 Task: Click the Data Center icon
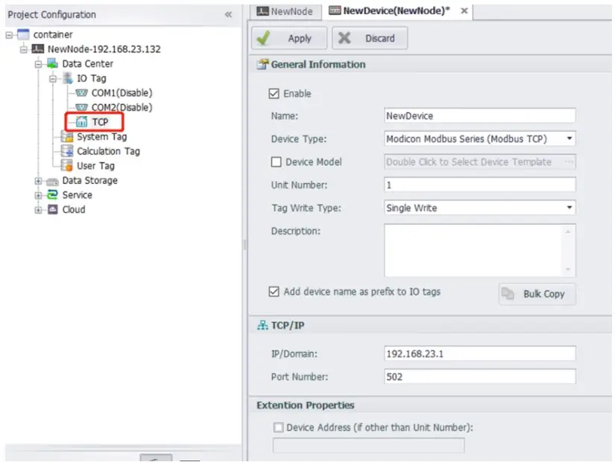52,63
